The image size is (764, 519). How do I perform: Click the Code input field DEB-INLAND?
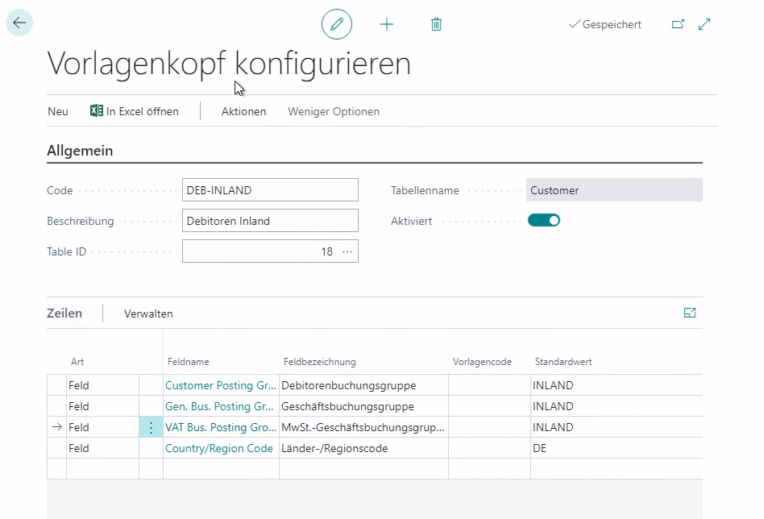pos(271,190)
